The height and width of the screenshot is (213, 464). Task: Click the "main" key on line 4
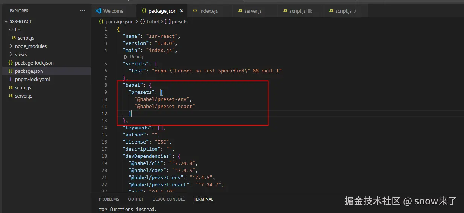(x=131, y=51)
